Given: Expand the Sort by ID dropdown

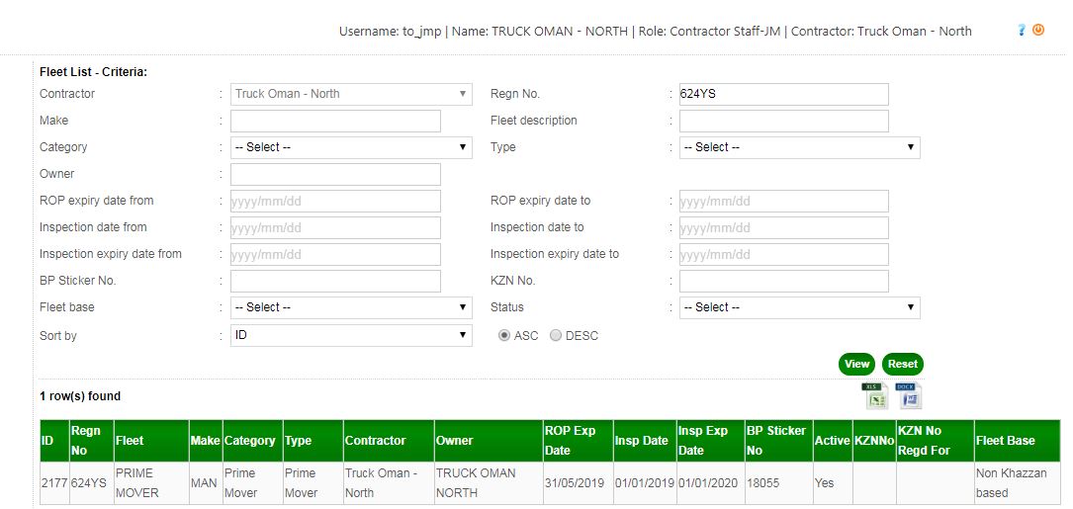Looking at the screenshot, I should [x=351, y=336].
